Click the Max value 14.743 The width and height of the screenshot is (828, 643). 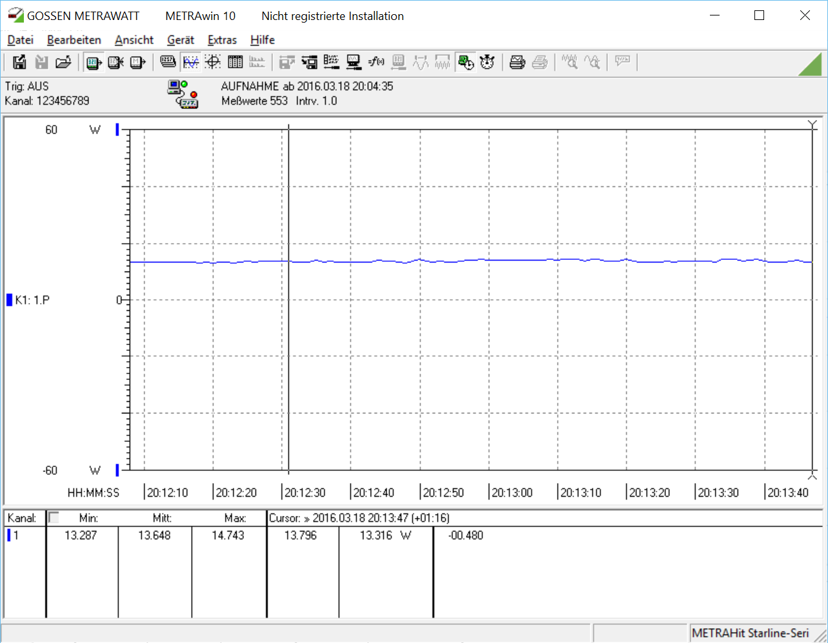tap(228, 535)
